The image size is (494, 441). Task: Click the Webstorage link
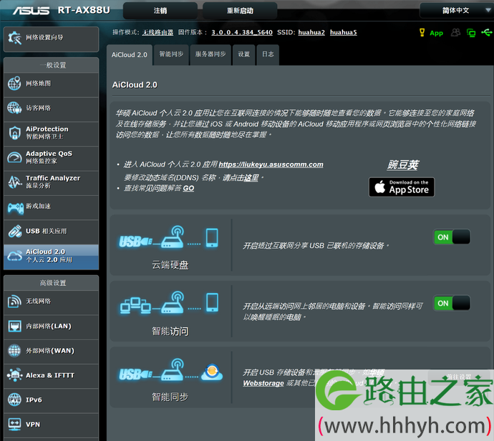point(263,383)
